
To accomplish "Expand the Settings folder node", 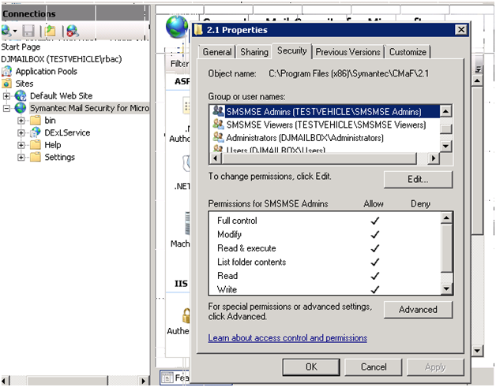I will [x=21, y=157].
